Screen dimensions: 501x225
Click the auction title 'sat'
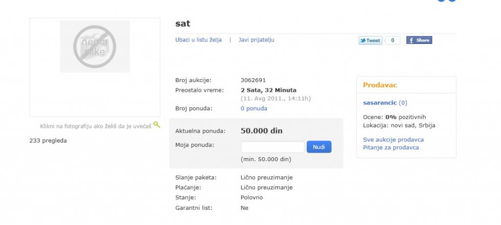point(182,23)
